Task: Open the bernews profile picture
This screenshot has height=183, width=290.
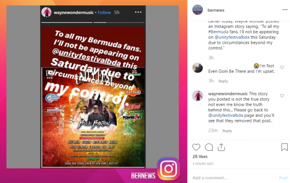Action: click(197, 10)
